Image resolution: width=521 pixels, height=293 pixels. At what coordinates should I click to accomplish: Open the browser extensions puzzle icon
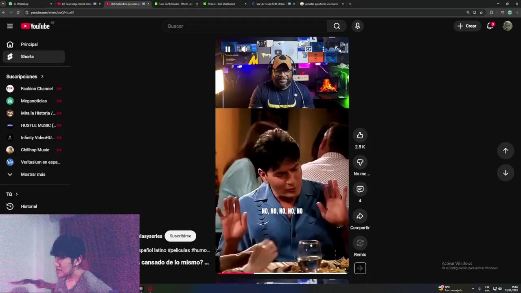(491, 13)
